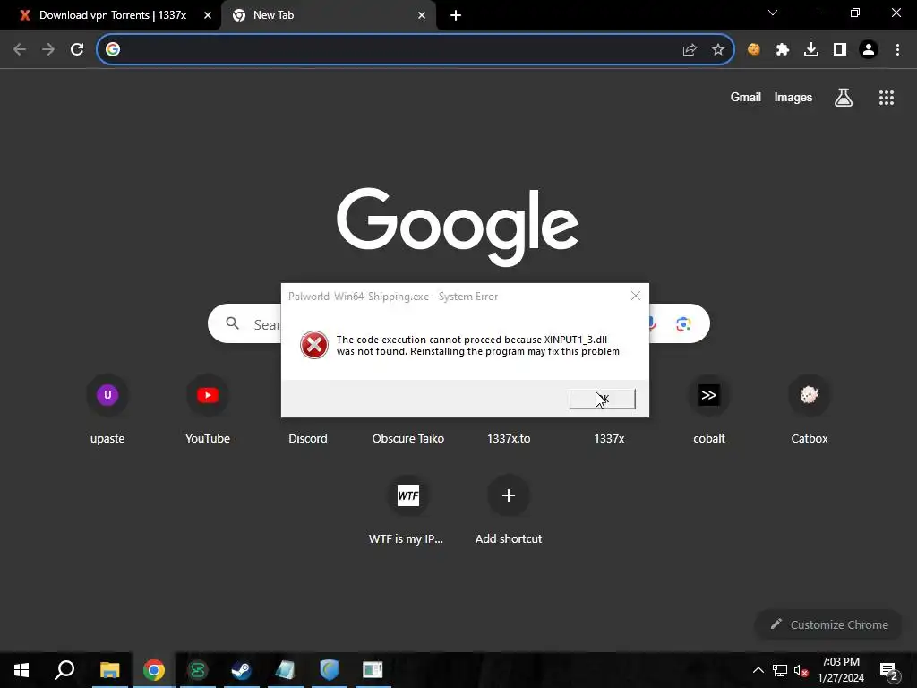Open the Catbox shortcut
The width and height of the screenshot is (917, 688).
(810, 408)
